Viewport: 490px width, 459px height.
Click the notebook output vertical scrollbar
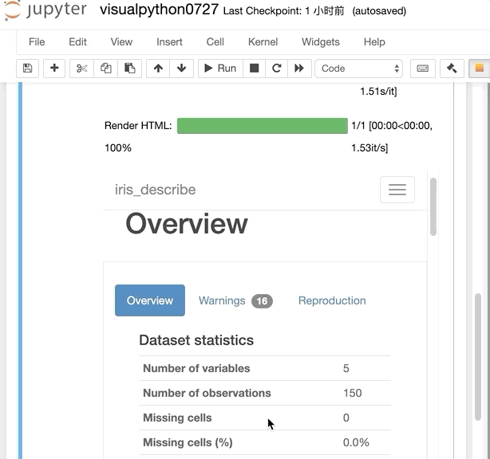point(478,357)
